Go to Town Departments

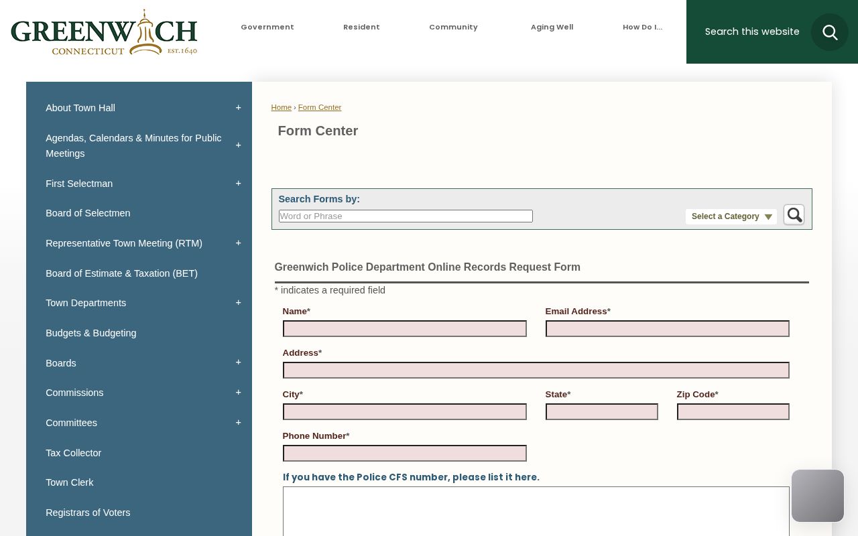[x=86, y=303]
